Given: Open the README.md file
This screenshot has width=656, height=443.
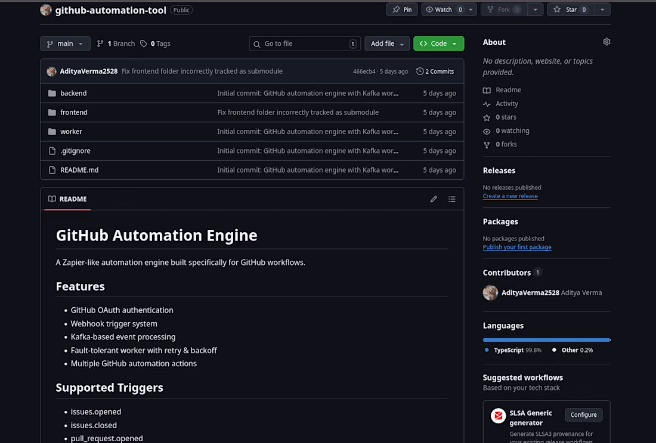Looking at the screenshot, I should click(79, 170).
